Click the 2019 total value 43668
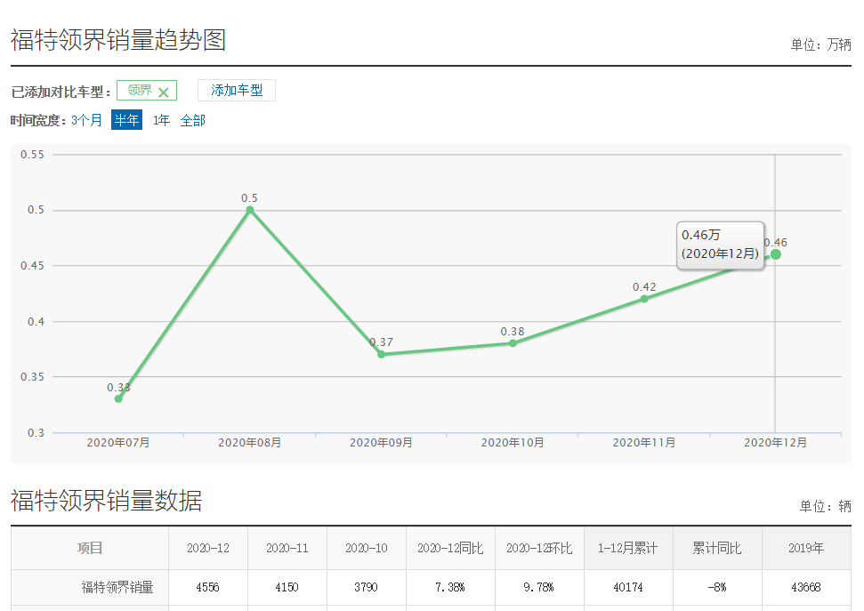The width and height of the screenshot is (864, 611). click(x=806, y=587)
